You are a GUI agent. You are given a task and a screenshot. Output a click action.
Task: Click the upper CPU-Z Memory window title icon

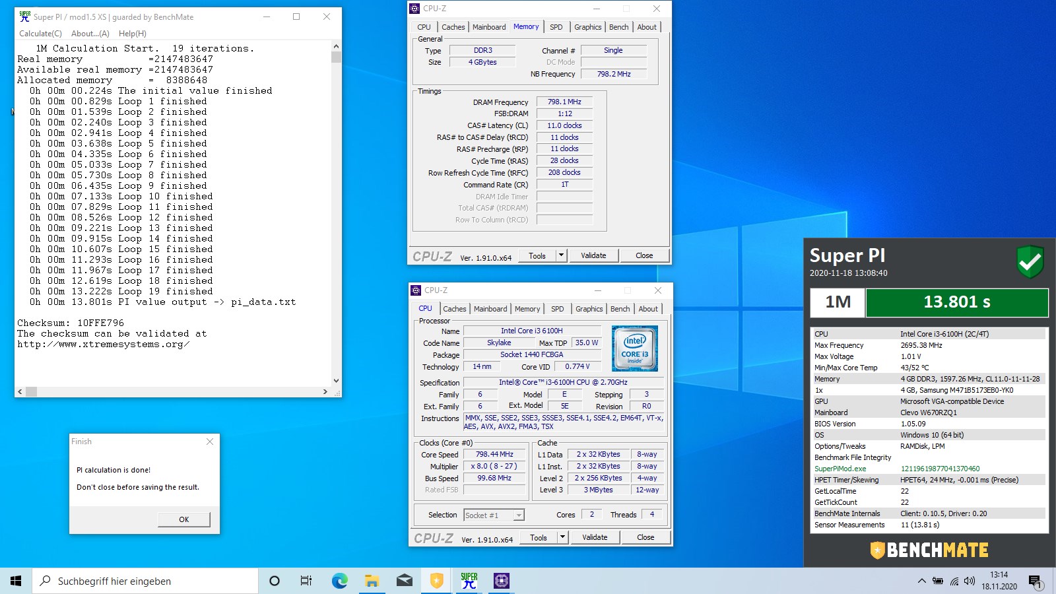[414, 9]
